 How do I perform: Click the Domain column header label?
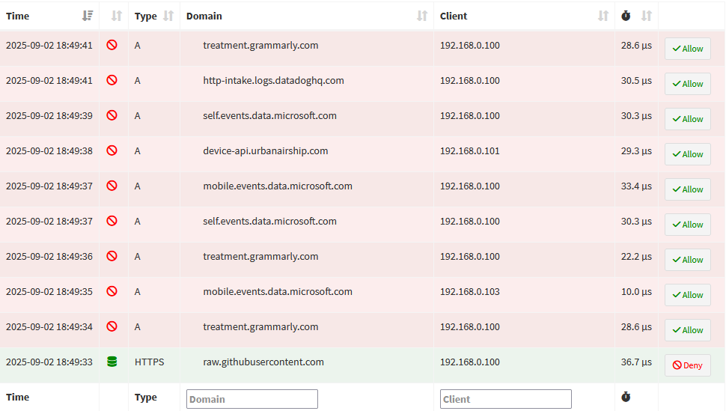pyautogui.click(x=204, y=16)
